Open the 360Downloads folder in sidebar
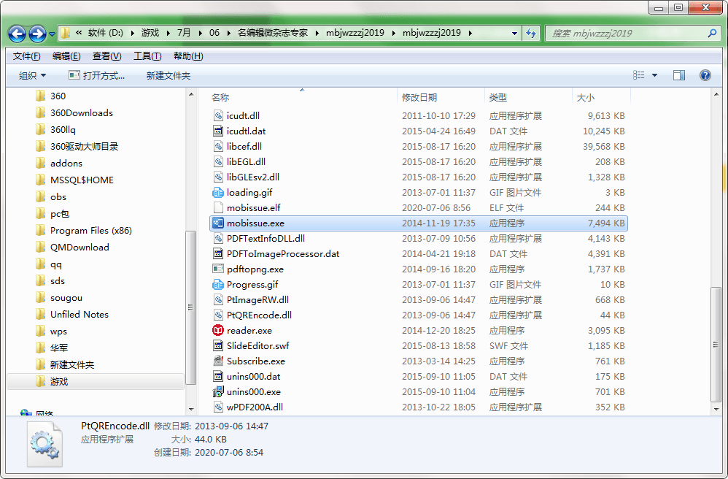The width and height of the screenshot is (728, 479). point(82,113)
